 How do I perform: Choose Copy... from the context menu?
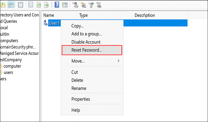pyautogui.click(x=77, y=26)
